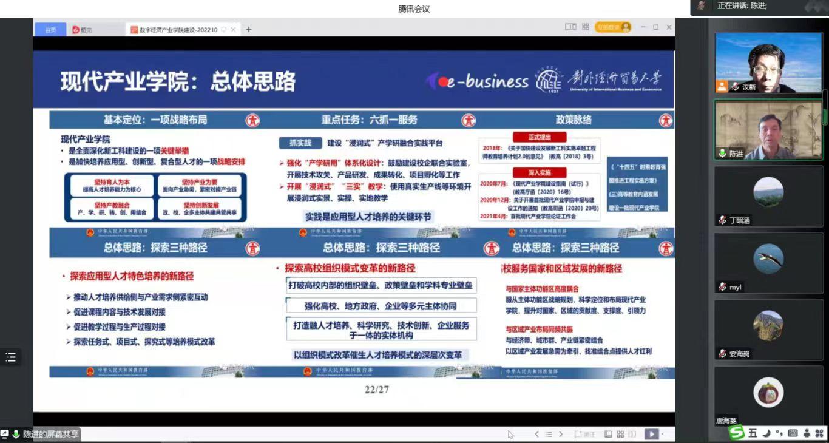The height and width of the screenshot is (443, 829).
Task: Click the side-by-side view icon in bottom toolbar
Action: (x=607, y=433)
